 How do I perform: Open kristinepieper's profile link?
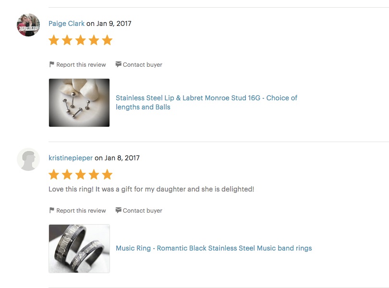[x=71, y=158]
